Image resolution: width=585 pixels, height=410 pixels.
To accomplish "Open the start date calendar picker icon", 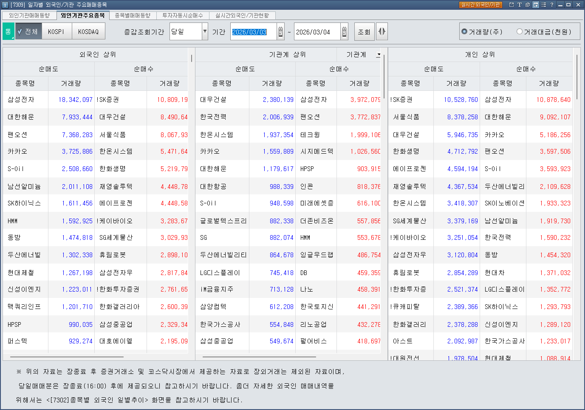I will (x=280, y=32).
